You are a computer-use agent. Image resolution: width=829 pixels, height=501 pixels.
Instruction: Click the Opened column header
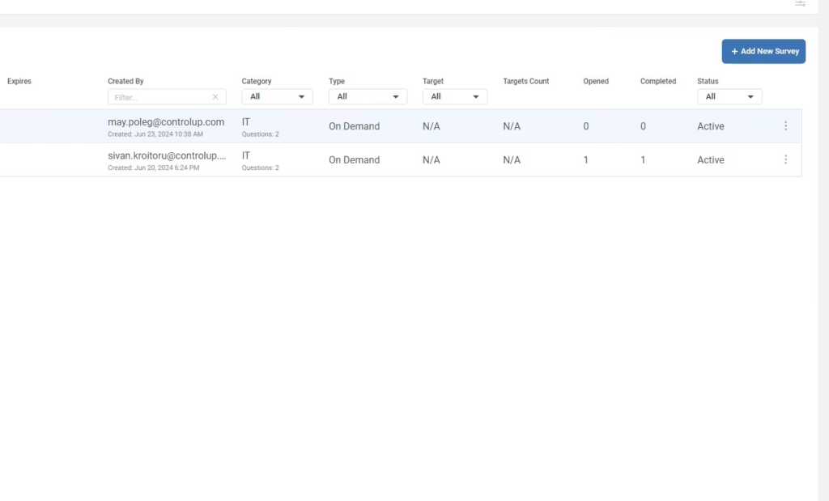[596, 82]
